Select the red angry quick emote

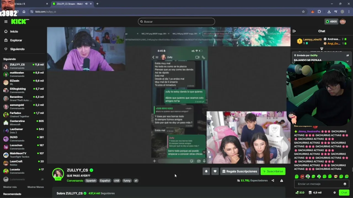coord(302,177)
